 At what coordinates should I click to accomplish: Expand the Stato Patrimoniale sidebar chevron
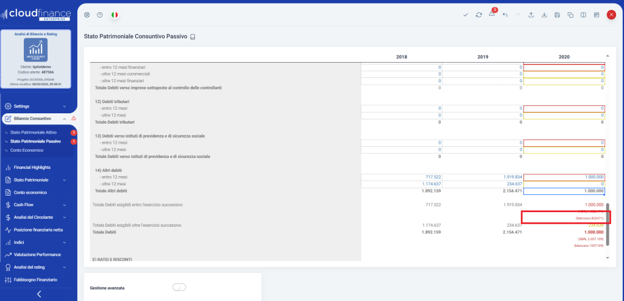tap(65, 180)
